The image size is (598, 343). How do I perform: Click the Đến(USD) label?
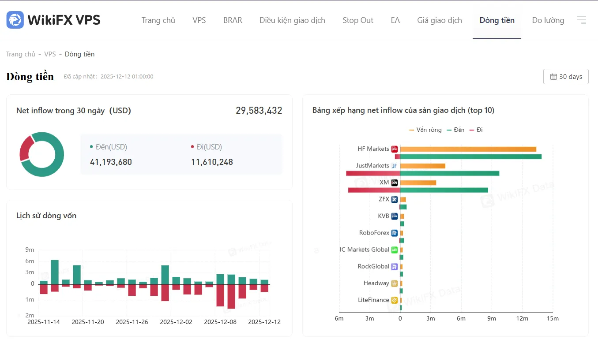[111, 147]
